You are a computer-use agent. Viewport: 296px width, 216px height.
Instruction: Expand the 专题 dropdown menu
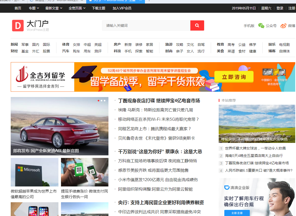click(34, 8)
